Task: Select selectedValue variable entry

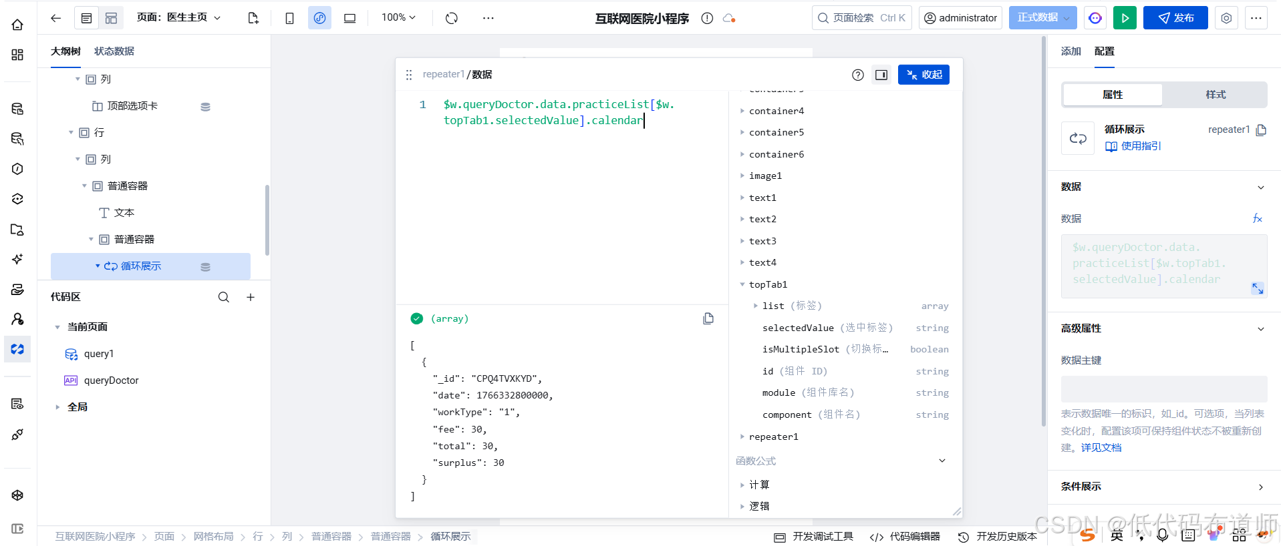Action: [x=798, y=328]
